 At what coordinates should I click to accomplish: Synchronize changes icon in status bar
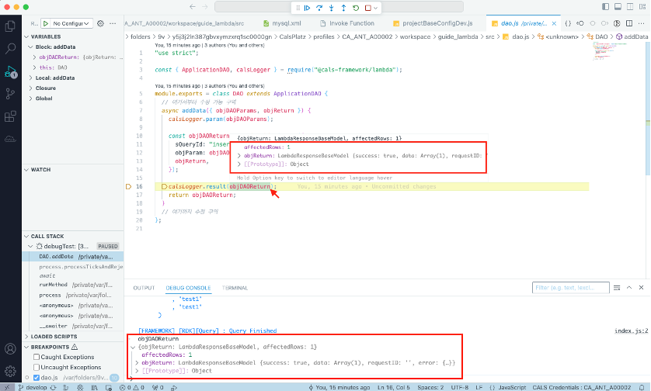click(x=53, y=387)
